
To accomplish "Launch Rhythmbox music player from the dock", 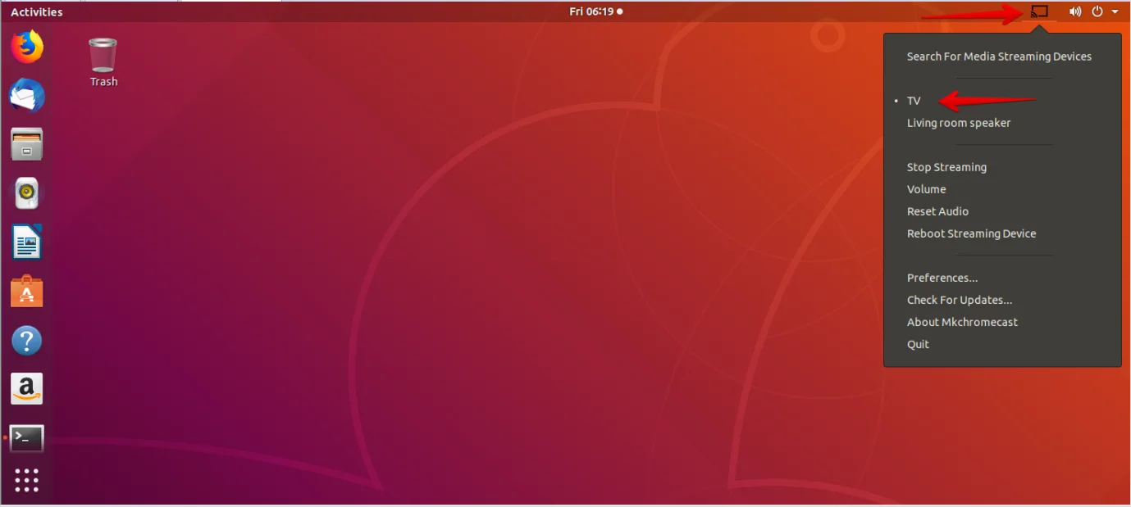I will 26,193.
